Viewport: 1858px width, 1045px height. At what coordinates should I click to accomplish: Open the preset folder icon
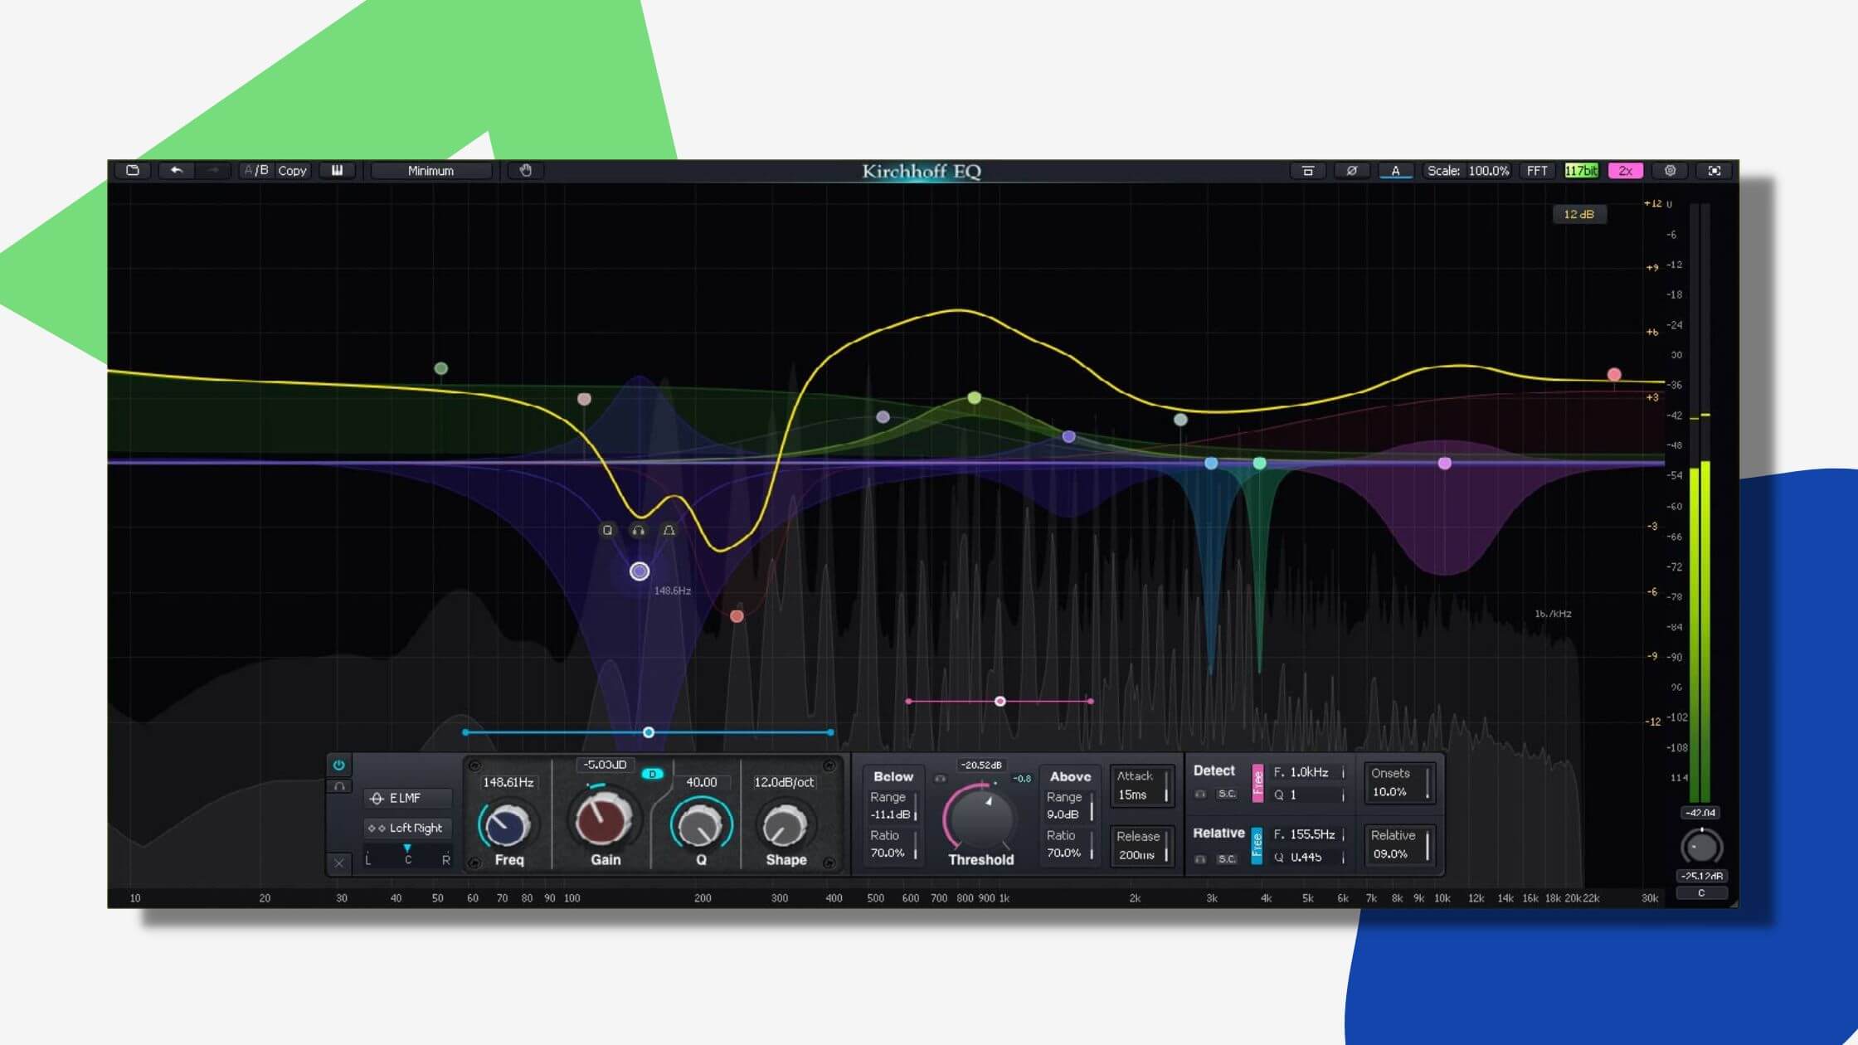click(x=133, y=170)
